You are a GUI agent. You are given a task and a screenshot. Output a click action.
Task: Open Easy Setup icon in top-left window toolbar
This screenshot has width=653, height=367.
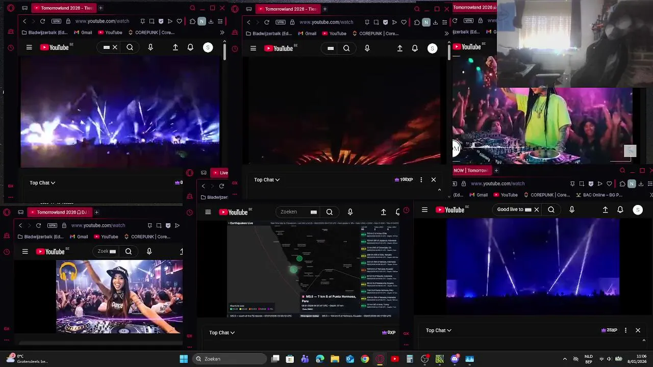220,21
